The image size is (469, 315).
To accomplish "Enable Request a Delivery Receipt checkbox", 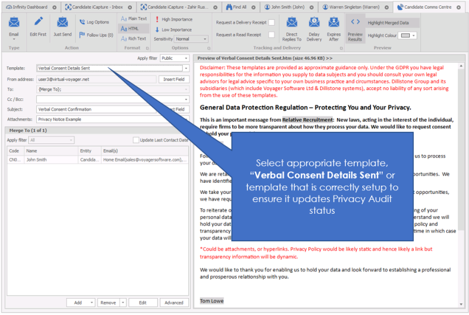I will pos(271,22).
